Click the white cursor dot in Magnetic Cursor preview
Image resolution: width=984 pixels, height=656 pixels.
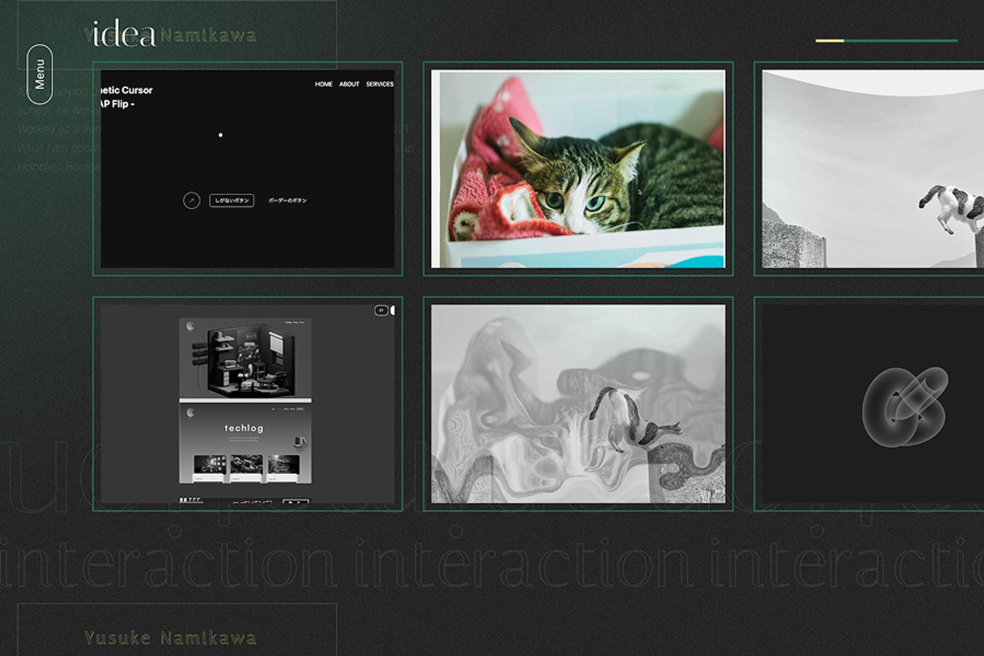[x=221, y=135]
